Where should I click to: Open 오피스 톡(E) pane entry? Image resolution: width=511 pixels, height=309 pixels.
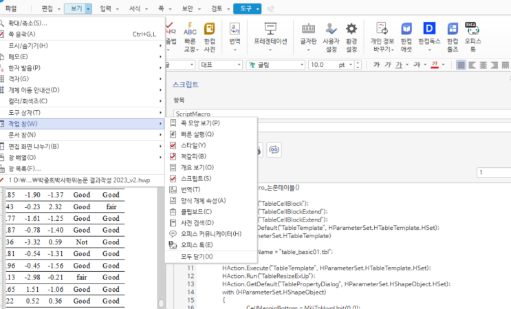click(211, 245)
